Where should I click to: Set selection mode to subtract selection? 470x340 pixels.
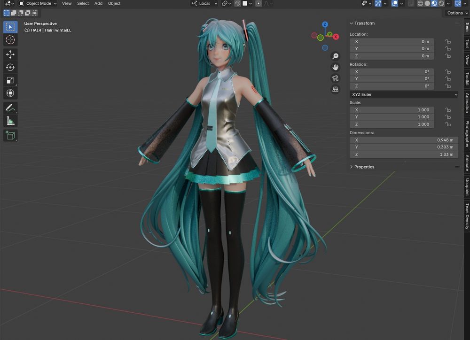[x=20, y=13]
